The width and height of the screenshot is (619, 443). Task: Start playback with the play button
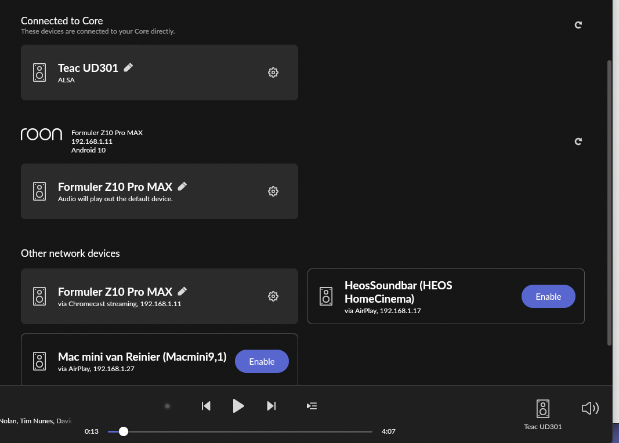238,406
